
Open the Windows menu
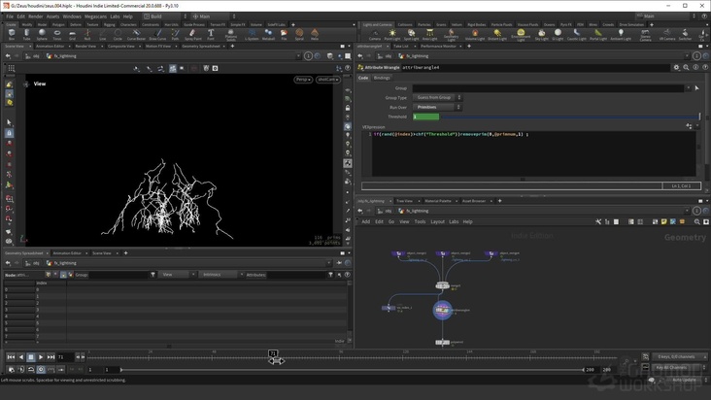72,17
